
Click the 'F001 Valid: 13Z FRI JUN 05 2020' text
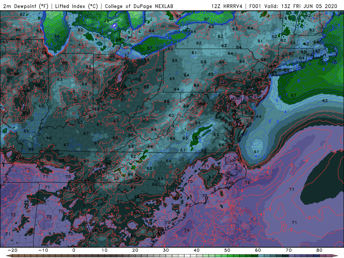click(x=293, y=6)
